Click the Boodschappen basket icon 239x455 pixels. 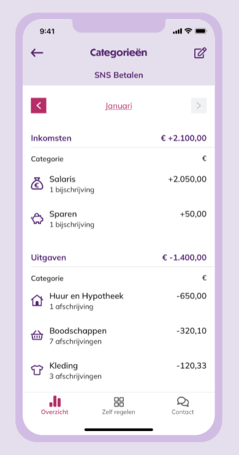point(37,336)
